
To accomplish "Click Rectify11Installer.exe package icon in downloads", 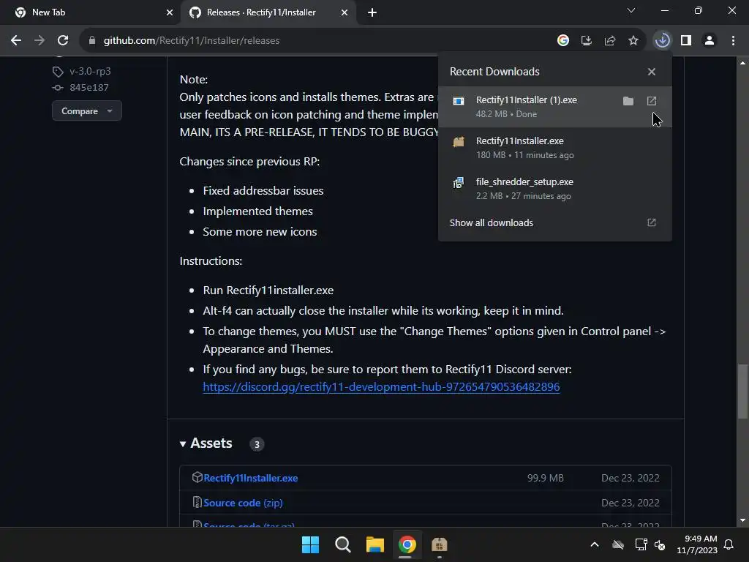I will click(x=458, y=141).
